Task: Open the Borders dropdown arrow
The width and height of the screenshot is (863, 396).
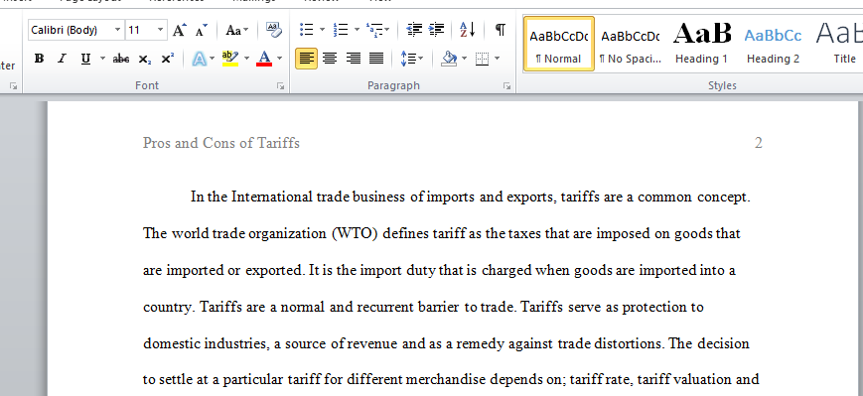Action: click(498, 59)
